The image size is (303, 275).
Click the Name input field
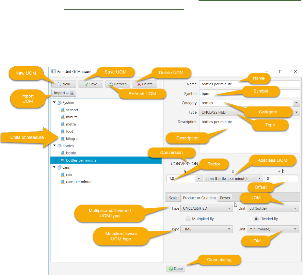[x=249, y=84]
